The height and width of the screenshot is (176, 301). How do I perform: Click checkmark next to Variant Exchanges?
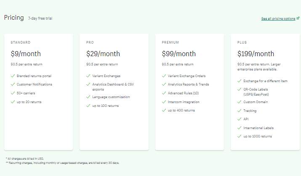click(88, 76)
